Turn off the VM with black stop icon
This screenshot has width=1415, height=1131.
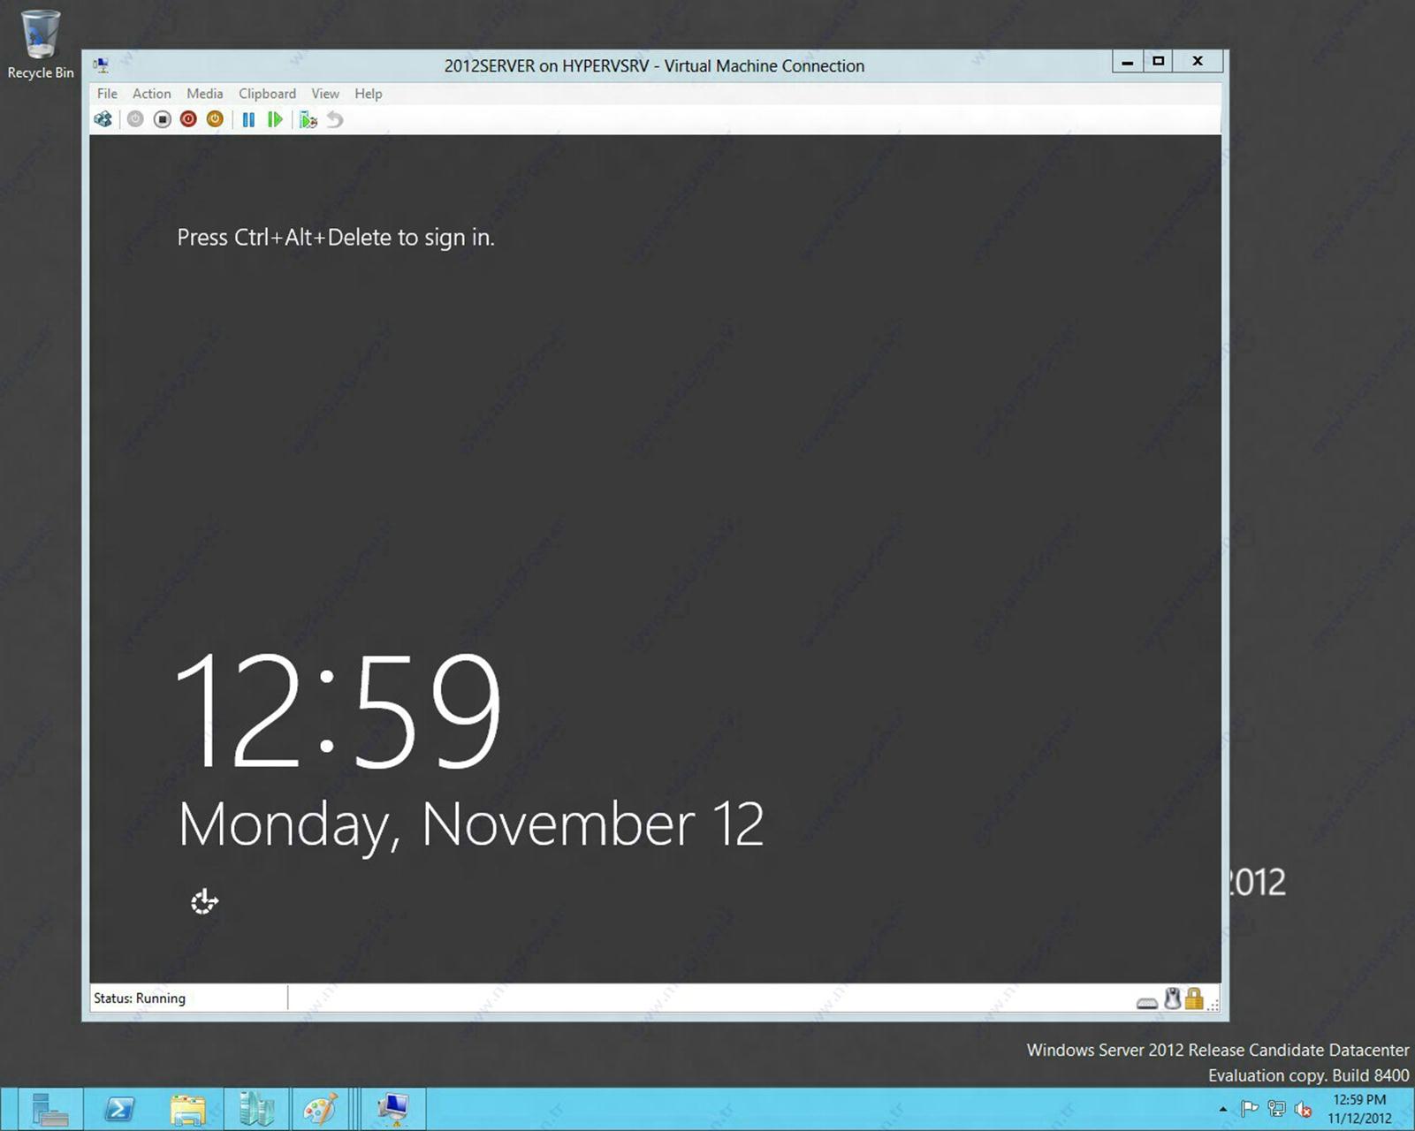tap(162, 119)
